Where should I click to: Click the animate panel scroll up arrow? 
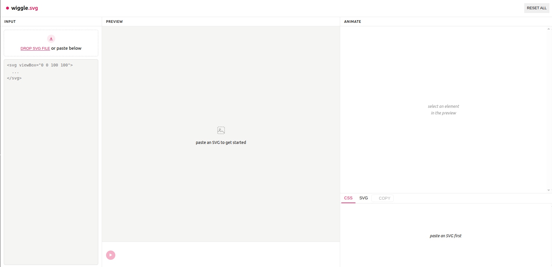point(549,29)
